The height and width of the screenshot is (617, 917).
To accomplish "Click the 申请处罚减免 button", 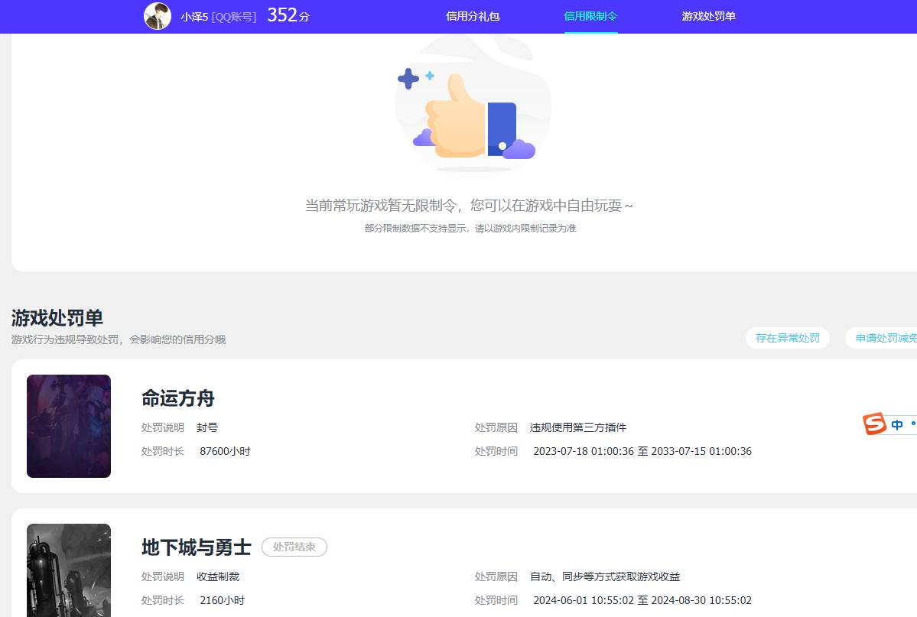I will [x=886, y=338].
